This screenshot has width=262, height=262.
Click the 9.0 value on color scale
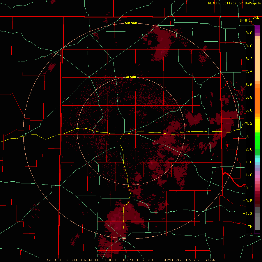[249, 46]
